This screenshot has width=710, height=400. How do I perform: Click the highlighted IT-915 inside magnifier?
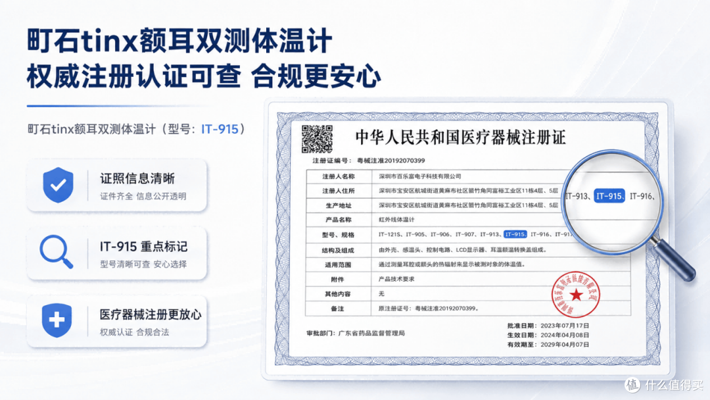point(609,196)
